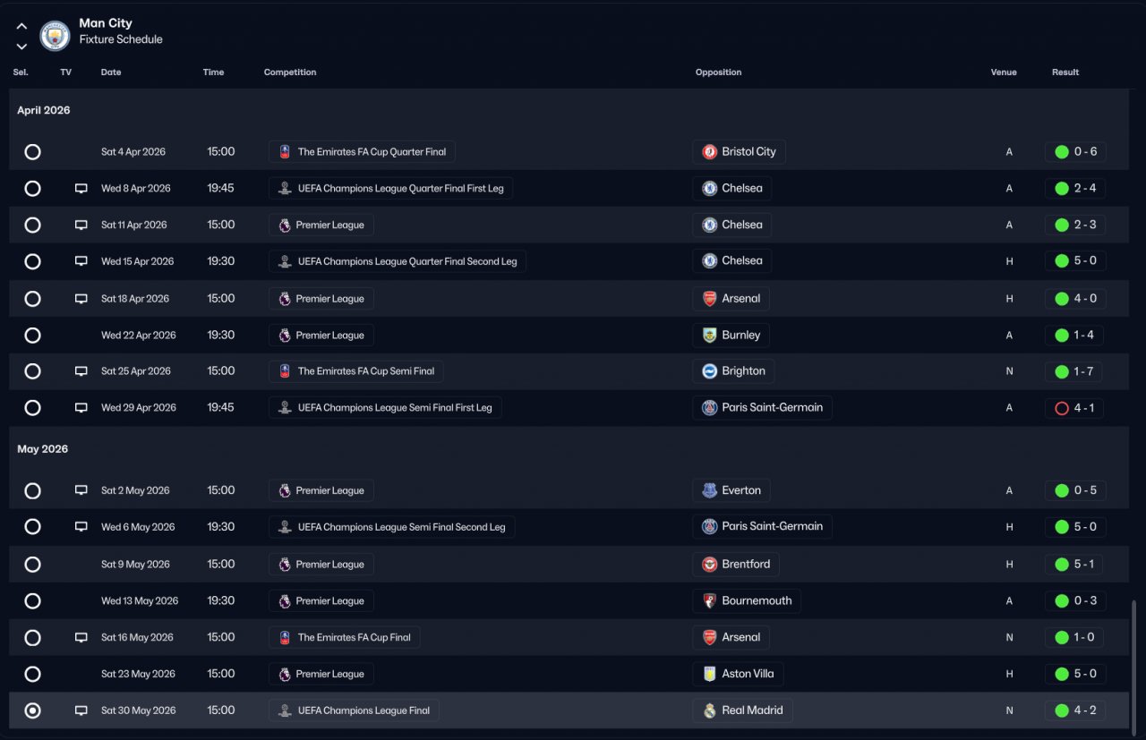The height and width of the screenshot is (740, 1146).
Task: Click the Everton club badge
Action: [709, 490]
